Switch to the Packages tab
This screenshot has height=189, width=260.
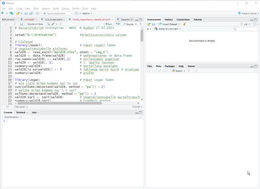point(170,66)
